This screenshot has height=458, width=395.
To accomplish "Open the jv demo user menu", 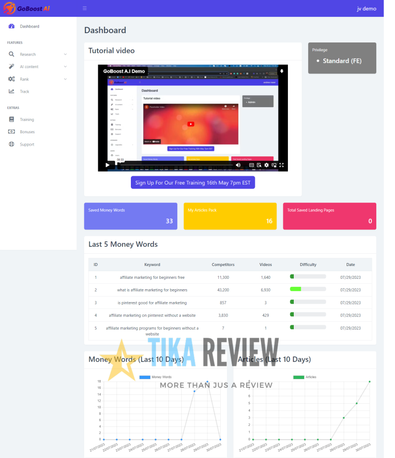I will pyautogui.click(x=366, y=8).
